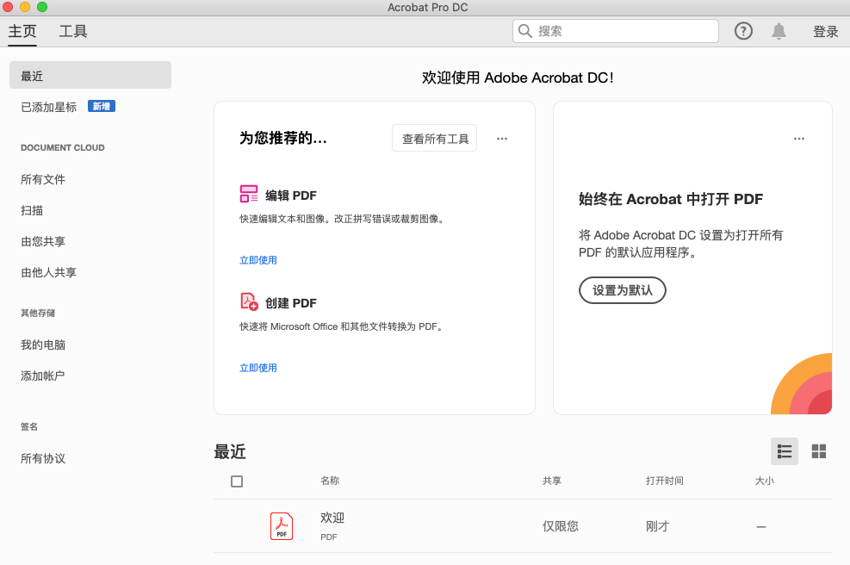Viewport: 850px width, 565px height.
Task: Click the 编辑 PDF tool icon
Action: (x=249, y=194)
